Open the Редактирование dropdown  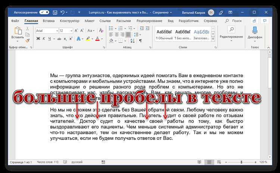pos(231,35)
